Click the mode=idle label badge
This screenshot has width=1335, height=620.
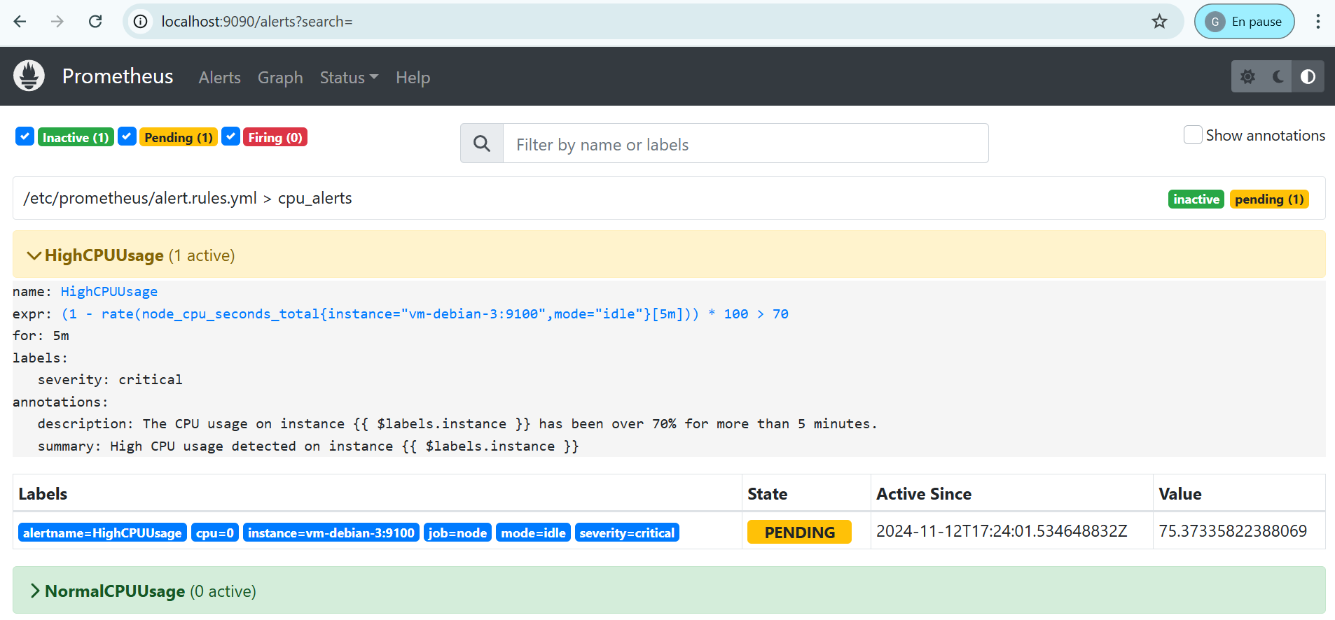coord(533,533)
